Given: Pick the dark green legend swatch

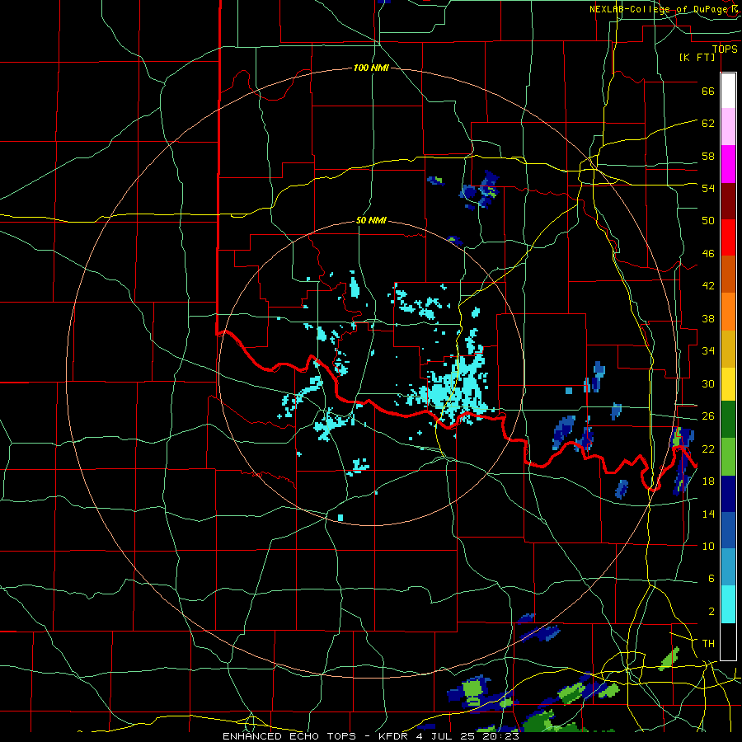Looking at the screenshot, I should (x=728, y=420).
